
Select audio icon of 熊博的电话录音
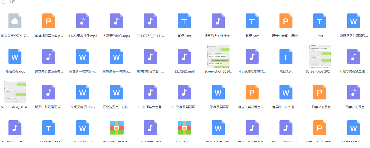(150, 56)
